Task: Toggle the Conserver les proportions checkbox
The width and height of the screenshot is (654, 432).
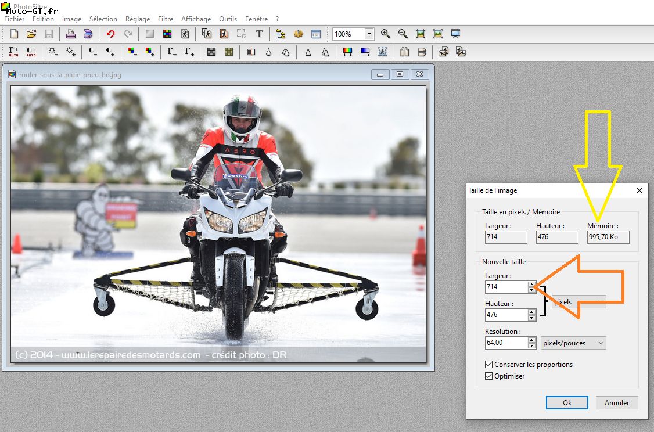Action: point(489,365)
